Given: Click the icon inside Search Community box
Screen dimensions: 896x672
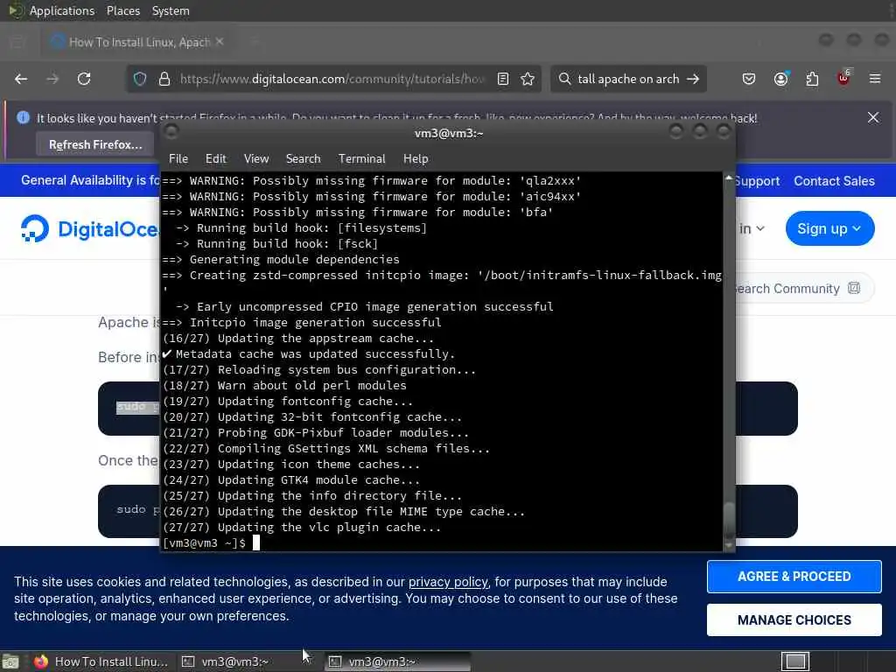Looking at the screenshot, I should click(x=854, y=288).
